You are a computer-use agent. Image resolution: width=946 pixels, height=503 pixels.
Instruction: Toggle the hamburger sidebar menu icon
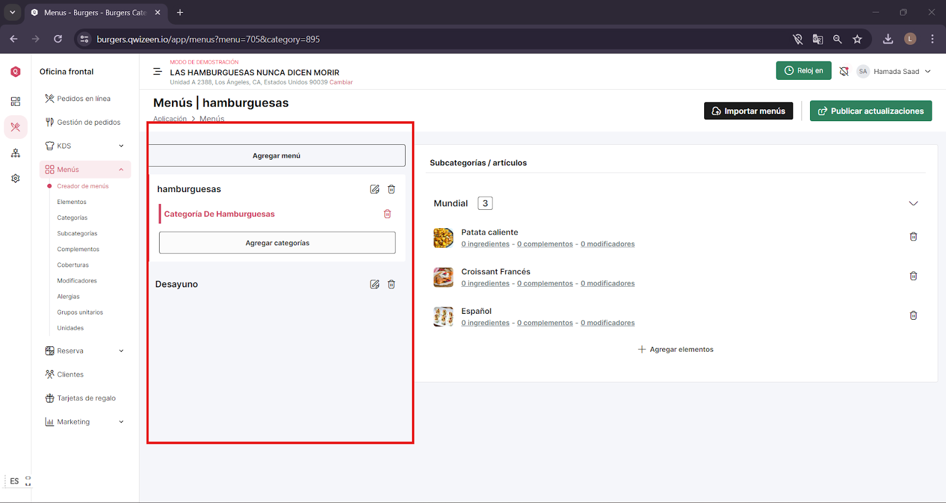pyautogui.click(x=157, y=72)
